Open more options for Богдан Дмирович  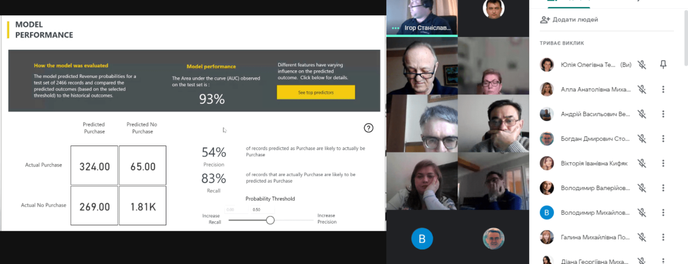[663, 139]
